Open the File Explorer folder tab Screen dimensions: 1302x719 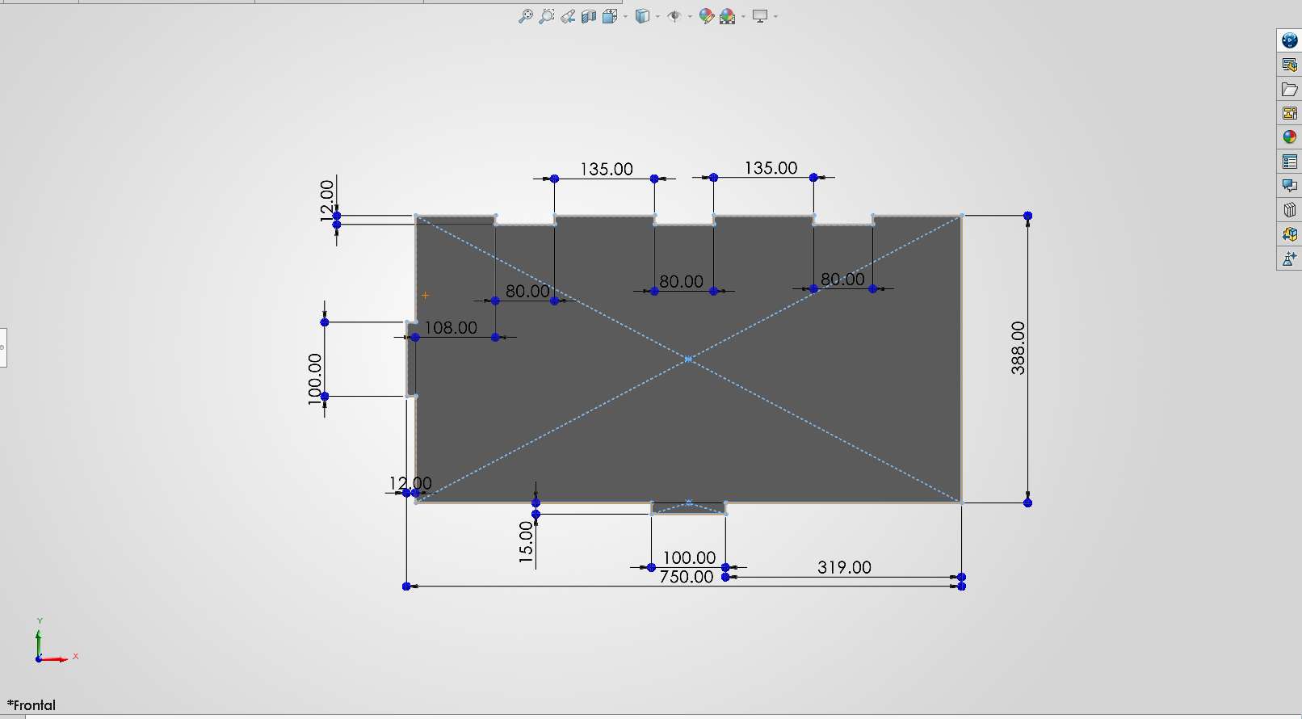[x=1290, y=89]
